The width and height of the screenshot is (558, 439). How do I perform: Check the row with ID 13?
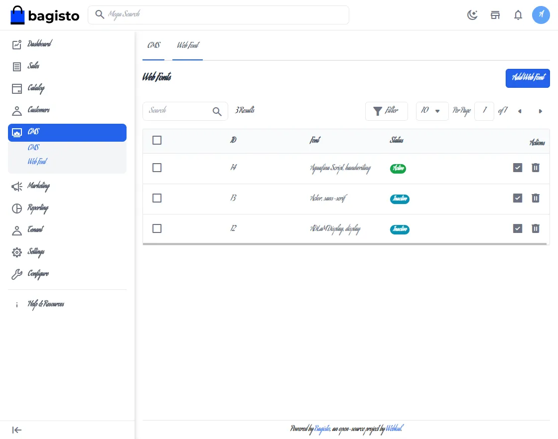(157, 198)
